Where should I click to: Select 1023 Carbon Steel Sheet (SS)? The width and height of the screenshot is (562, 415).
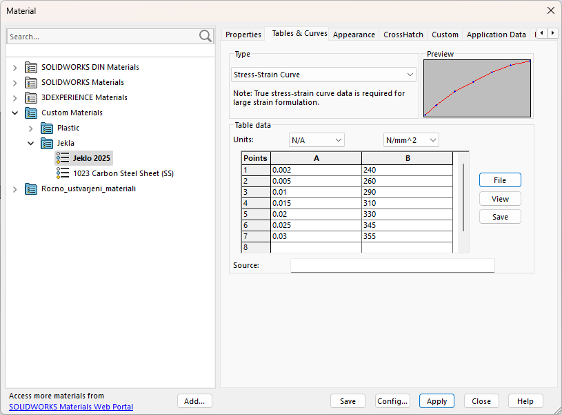tap(123, 174)
